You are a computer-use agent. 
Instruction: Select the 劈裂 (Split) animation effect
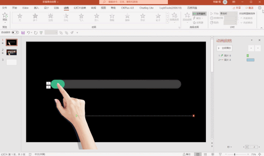point(112,17)
